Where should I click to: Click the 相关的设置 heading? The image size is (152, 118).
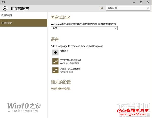point(61,82)
